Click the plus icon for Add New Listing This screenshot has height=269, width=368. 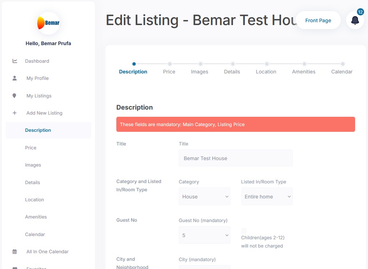15,113
